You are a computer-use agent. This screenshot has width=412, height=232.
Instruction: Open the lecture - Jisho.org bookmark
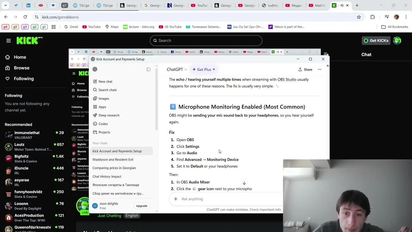(139, 27)
